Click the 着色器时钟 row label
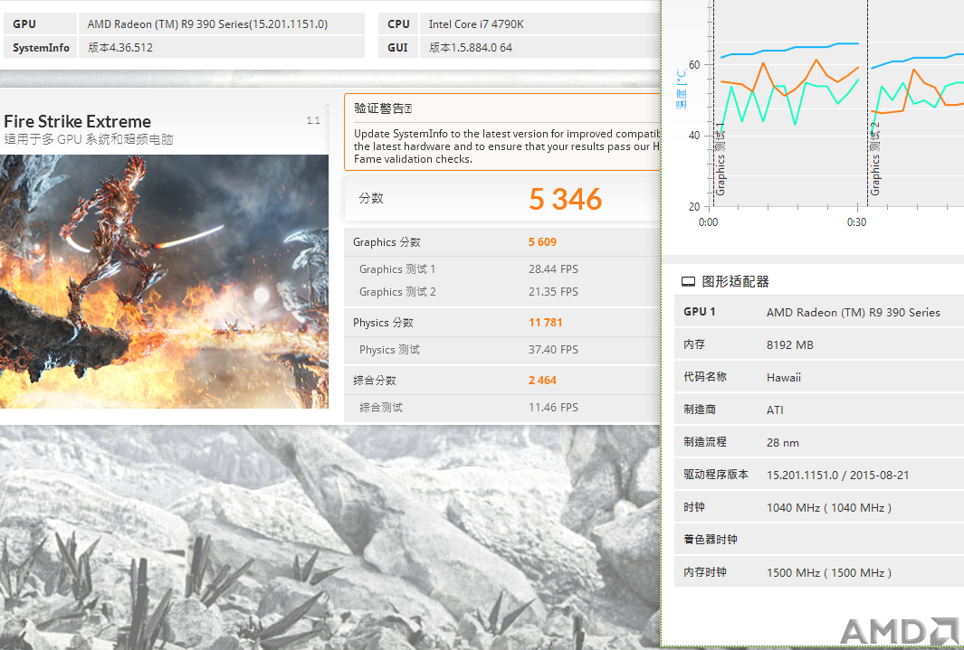964x650 pixels. click(710, 540)
